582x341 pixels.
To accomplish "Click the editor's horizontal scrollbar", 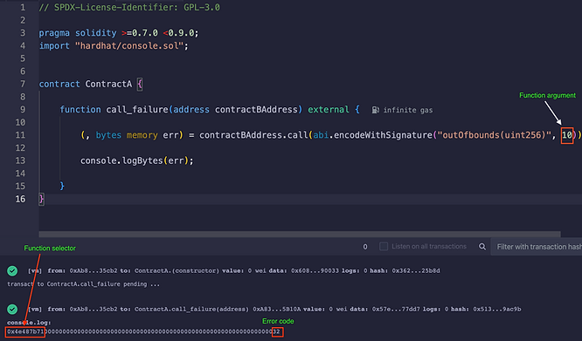I will click(300, 234).
